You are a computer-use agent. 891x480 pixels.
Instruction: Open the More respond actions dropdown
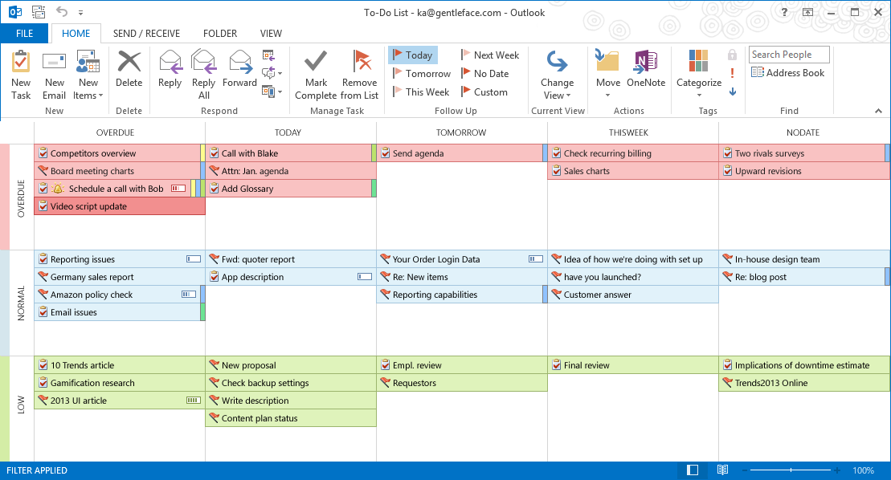[x=272, y=92]
